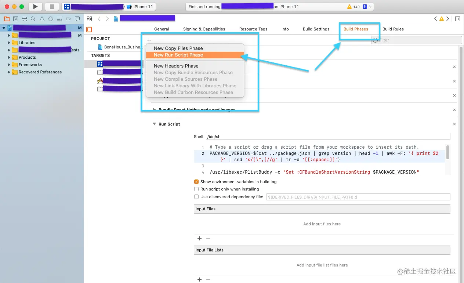Image resolution: width=464 pixels, height=283 pixels.
Task: Jump to previous issue arrow
Action: 436,19
